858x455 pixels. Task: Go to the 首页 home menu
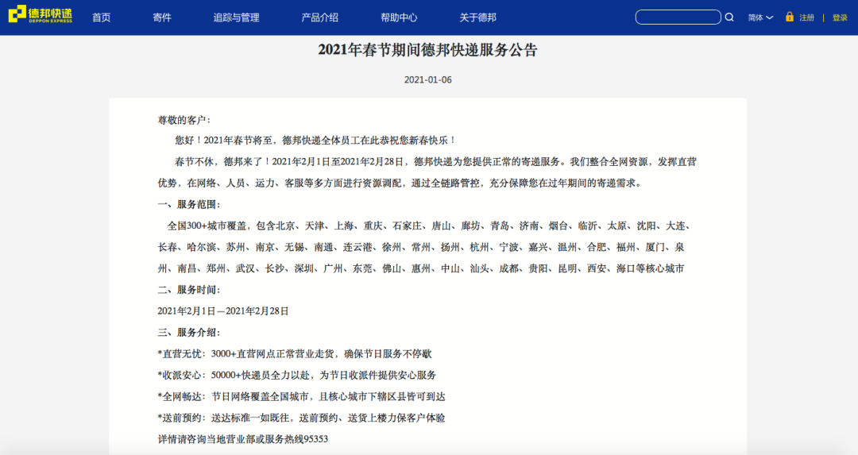point(102,17)
